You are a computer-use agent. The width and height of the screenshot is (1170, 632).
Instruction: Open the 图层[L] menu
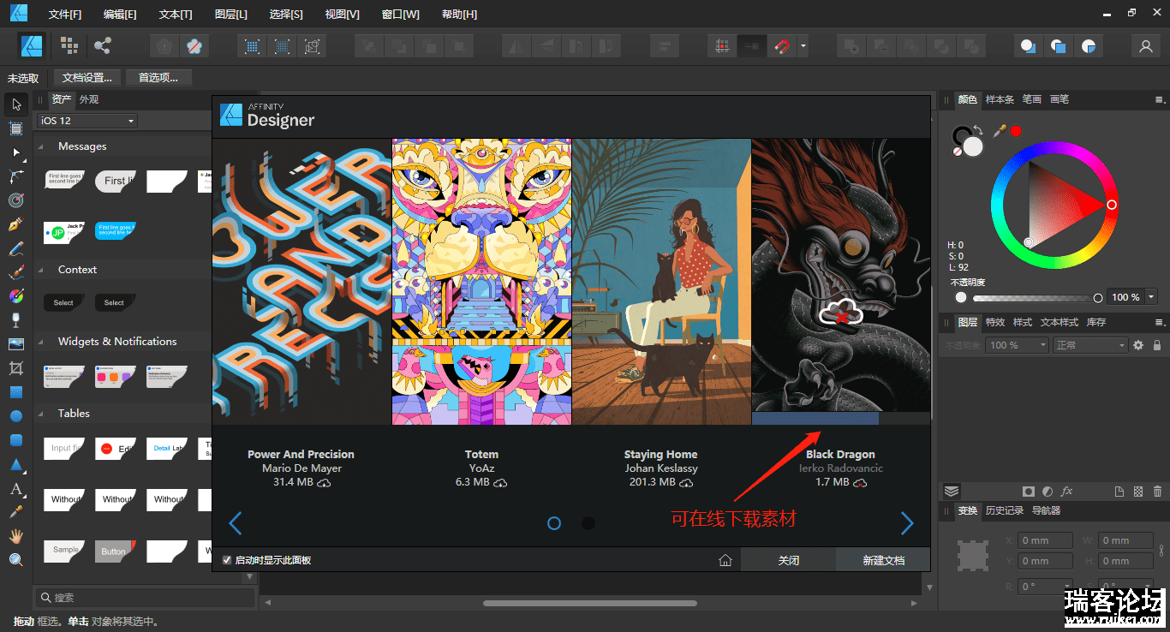231,15
